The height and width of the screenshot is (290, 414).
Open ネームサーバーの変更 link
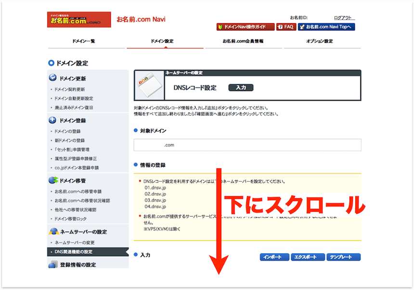(x=75, y=242)
